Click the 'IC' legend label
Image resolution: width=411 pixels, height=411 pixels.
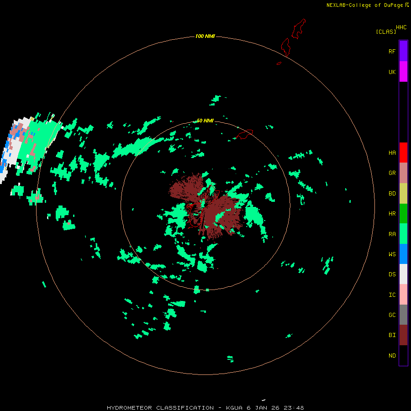pyautogui.click(x=392, y=295)
